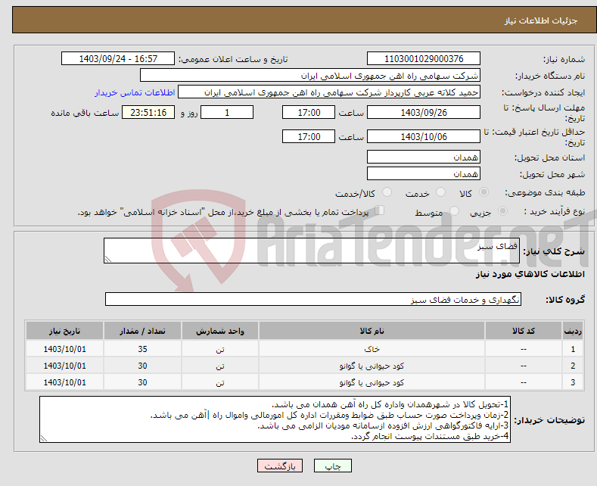Click row 2's کود حیوانی یا گوانو cell
Screen dimensions: 597x486
pyautogui.click(x=372, y=366)
